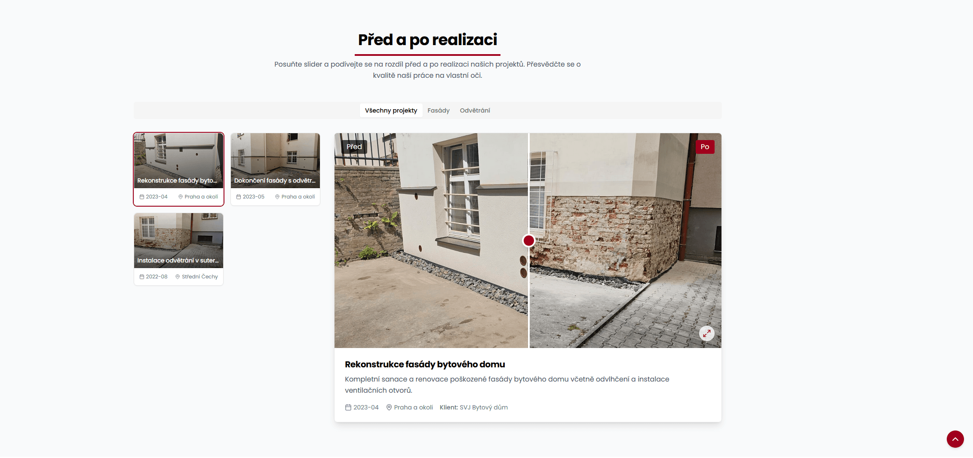Click calendar icon on Rekonstrukce fasády card
Screen dimensions: 973x458
pos(142,197)
